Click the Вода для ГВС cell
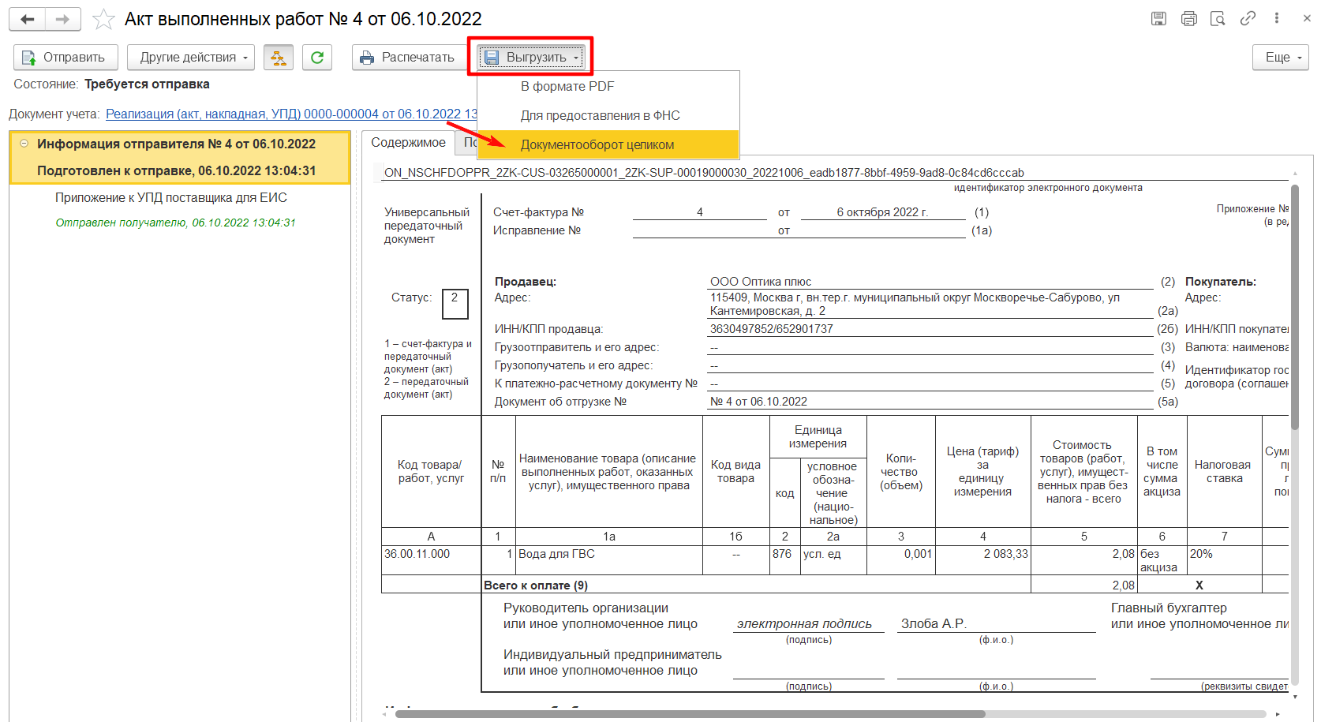This screenshot has width=1321, height=722. (x=608, y=560)
